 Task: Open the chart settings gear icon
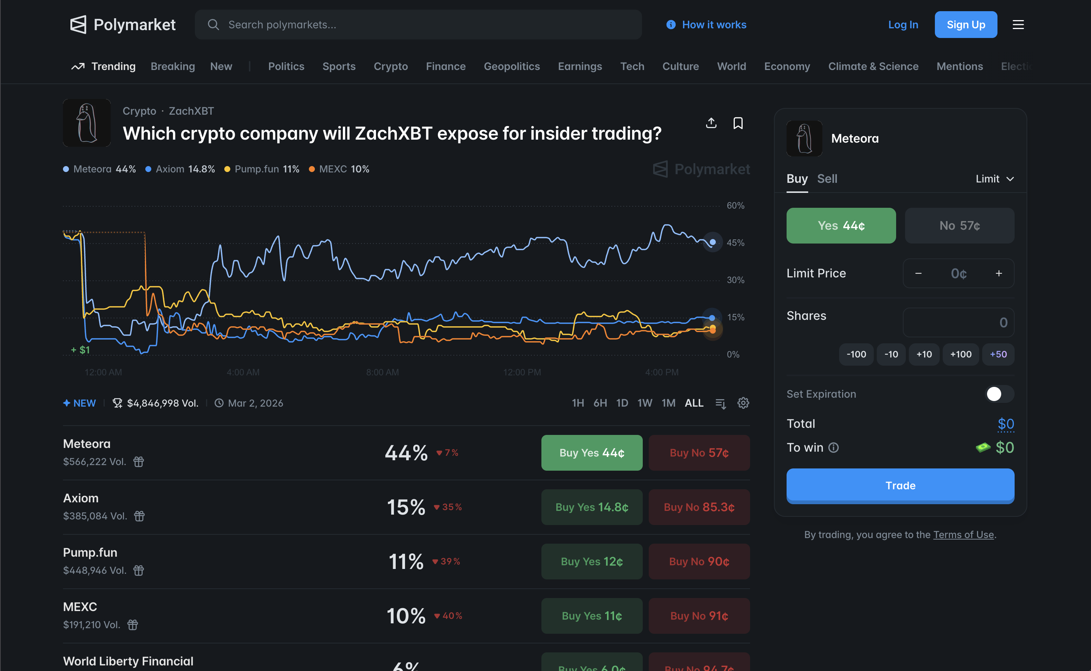pyautogui.click(x=743, y=403)
